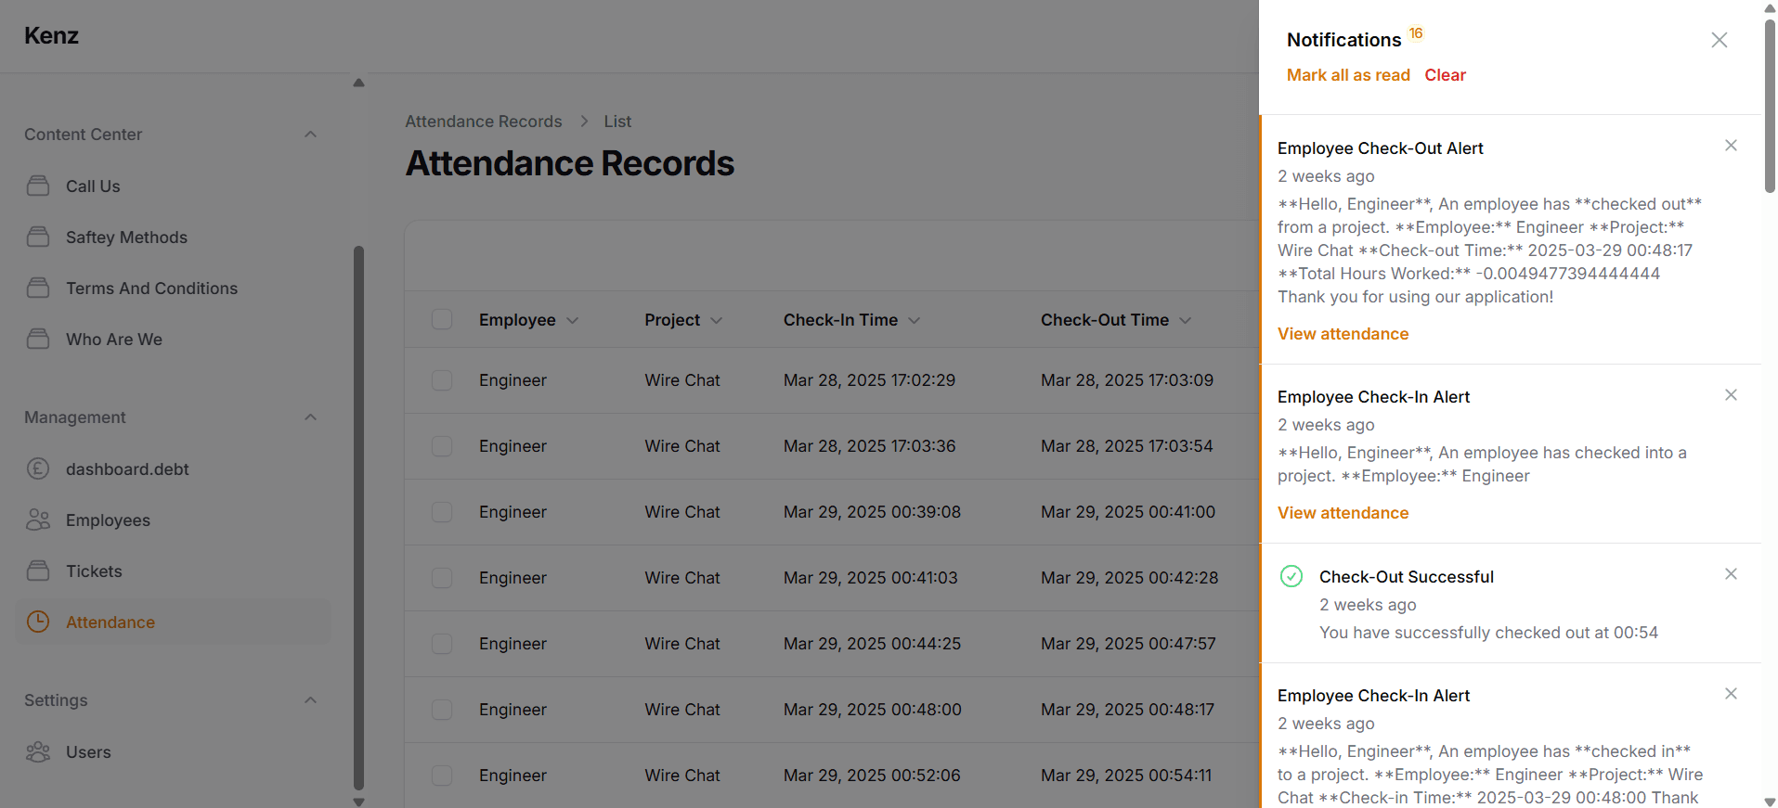The height and width of the screenshot is (808, 1778).
Task: Click the Tickets sidebar icon
Action: click(38, 571)
